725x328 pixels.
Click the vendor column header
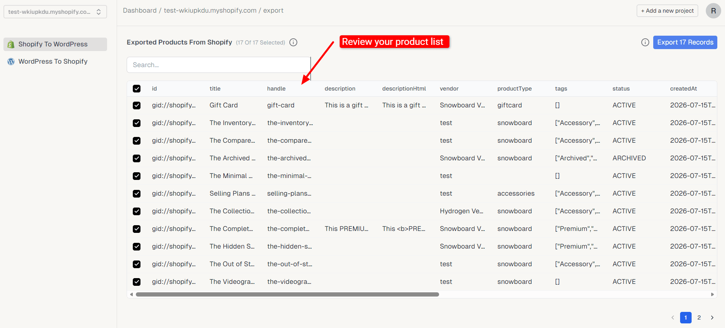(x=449, y=89)
